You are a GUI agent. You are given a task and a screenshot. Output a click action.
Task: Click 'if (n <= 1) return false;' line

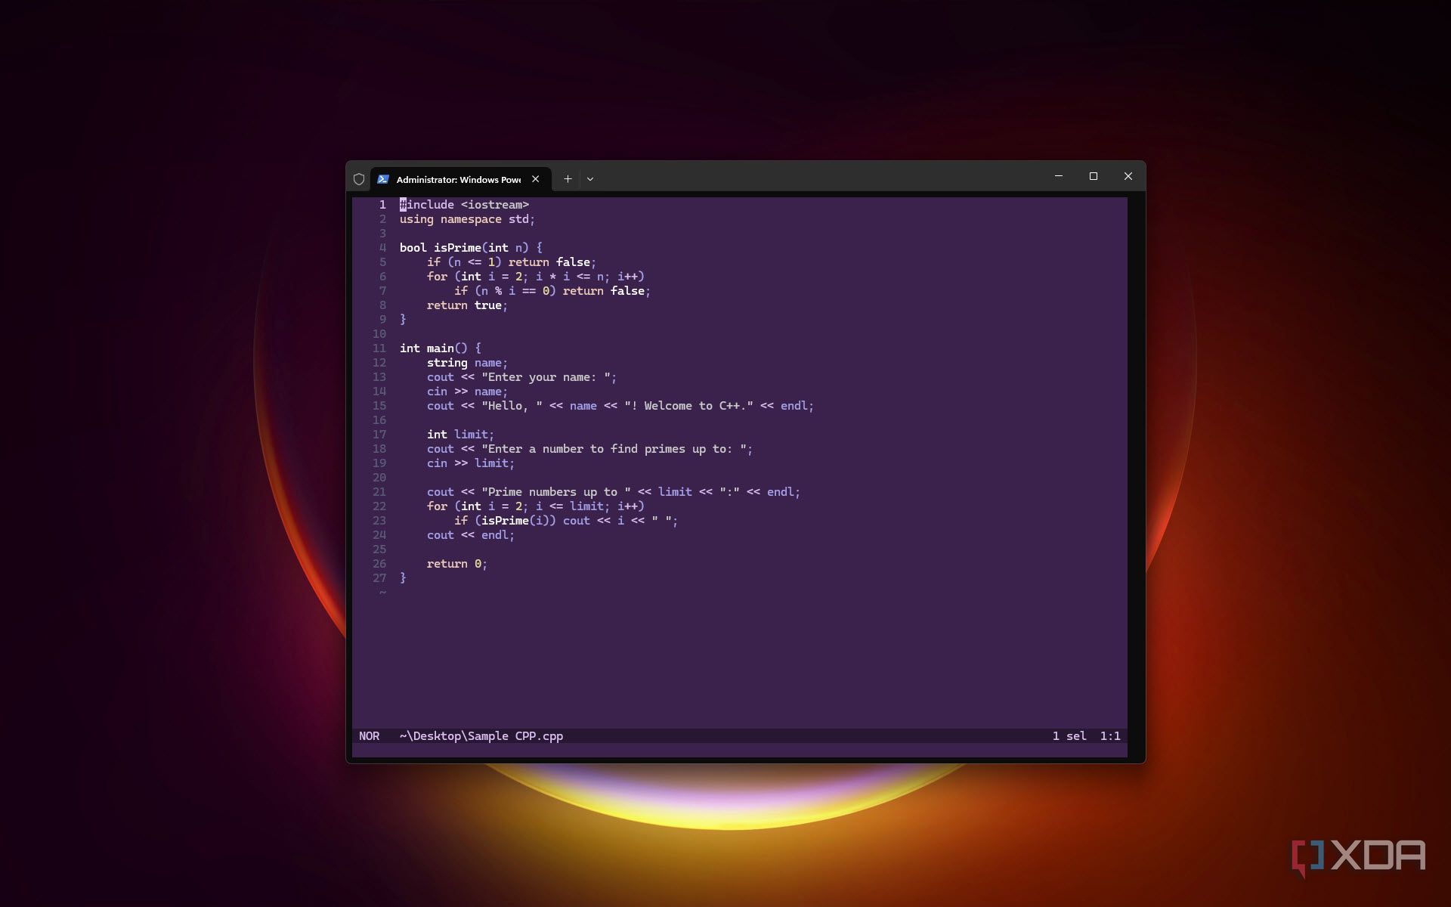pos(512,262)
